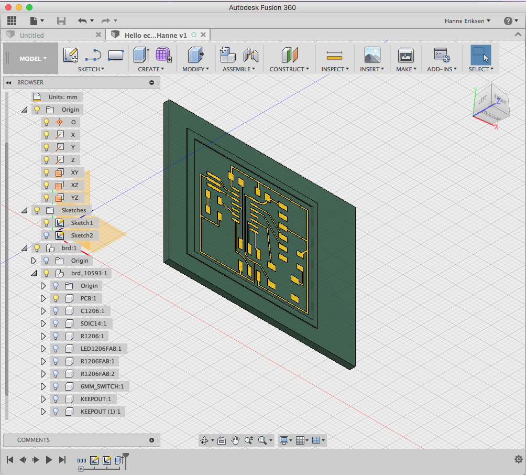Collapse the BROWSER panel arrows
526x475 pixels.
coord(9,83)
